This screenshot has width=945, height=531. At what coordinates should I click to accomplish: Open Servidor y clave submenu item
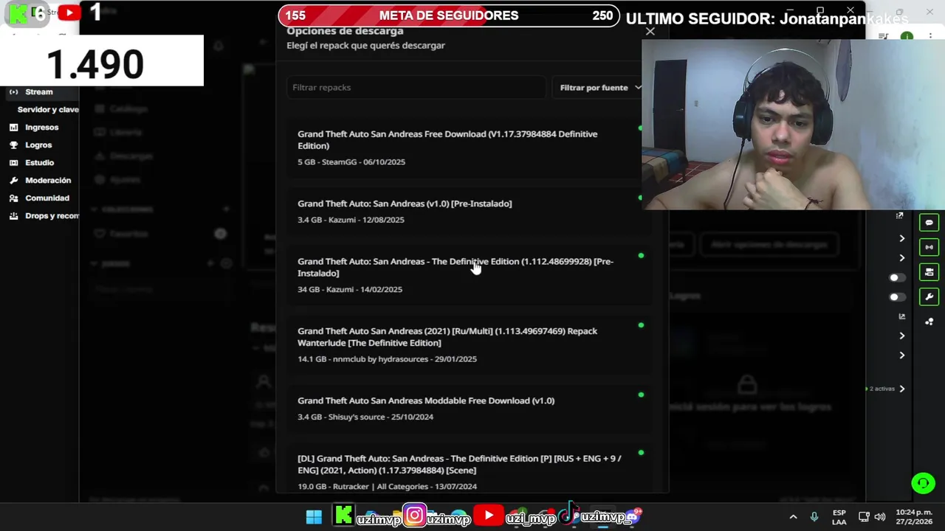coord(48,109)
